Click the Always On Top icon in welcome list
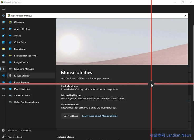Viewport: 194px width, 140px height. pyautogui.click(x=10, y=29)
